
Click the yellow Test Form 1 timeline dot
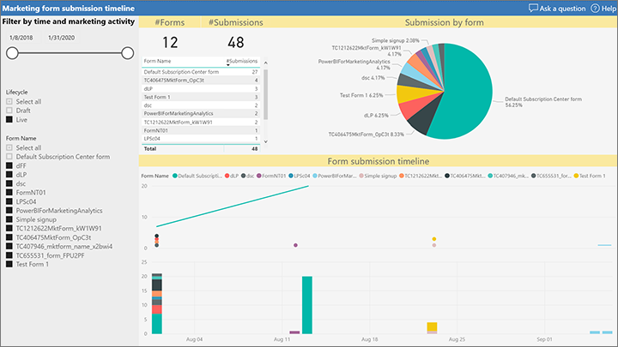click(434, 239)
